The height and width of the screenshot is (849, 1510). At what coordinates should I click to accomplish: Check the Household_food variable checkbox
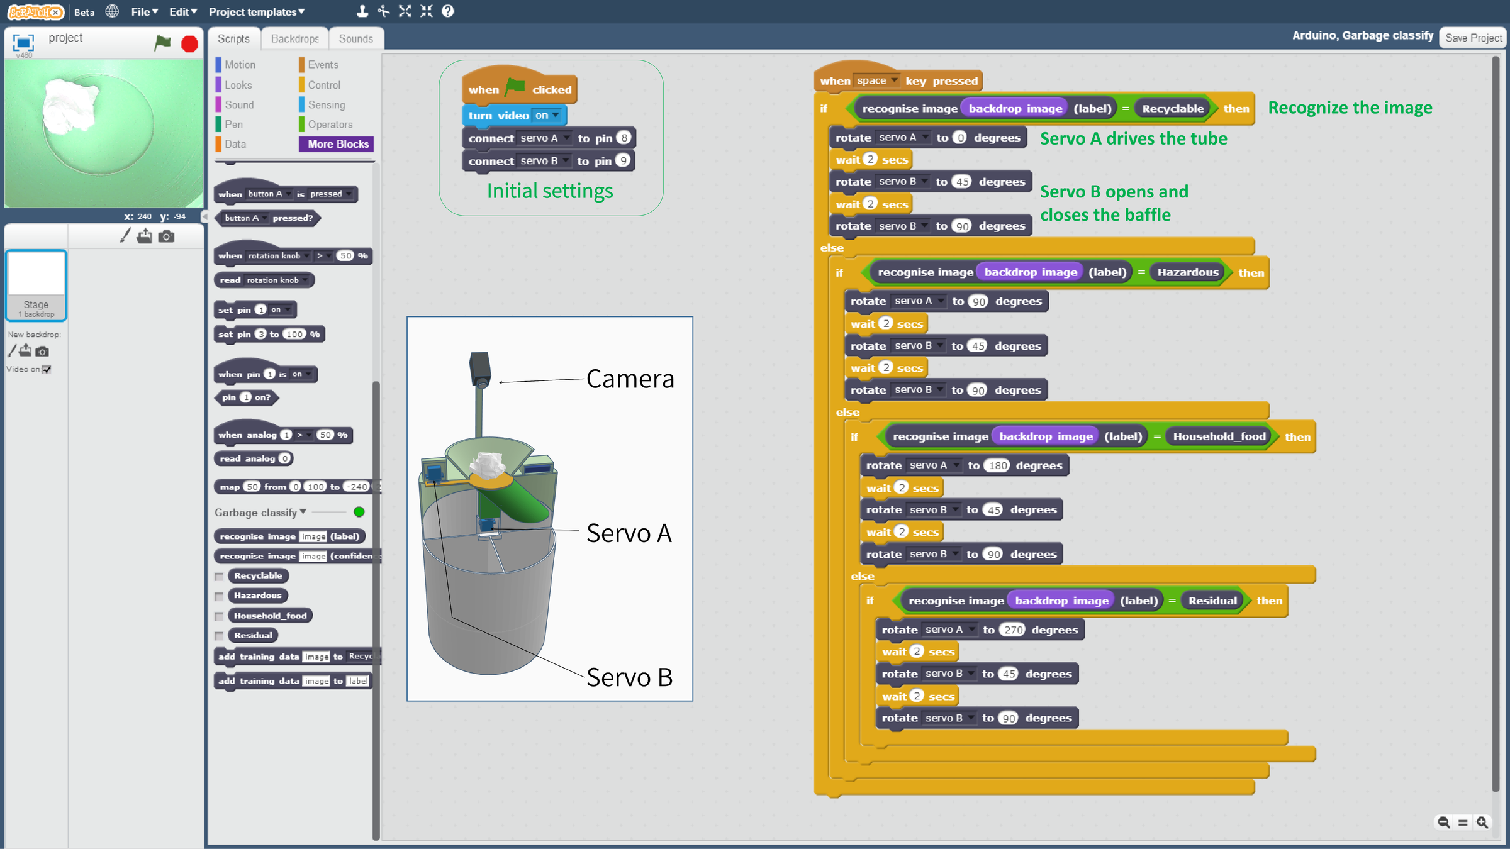[219, 616]
